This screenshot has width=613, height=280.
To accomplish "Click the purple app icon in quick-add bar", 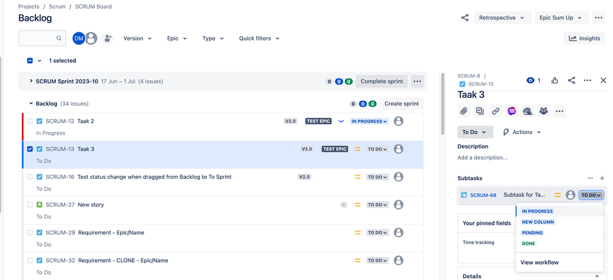I will (512, 112).
